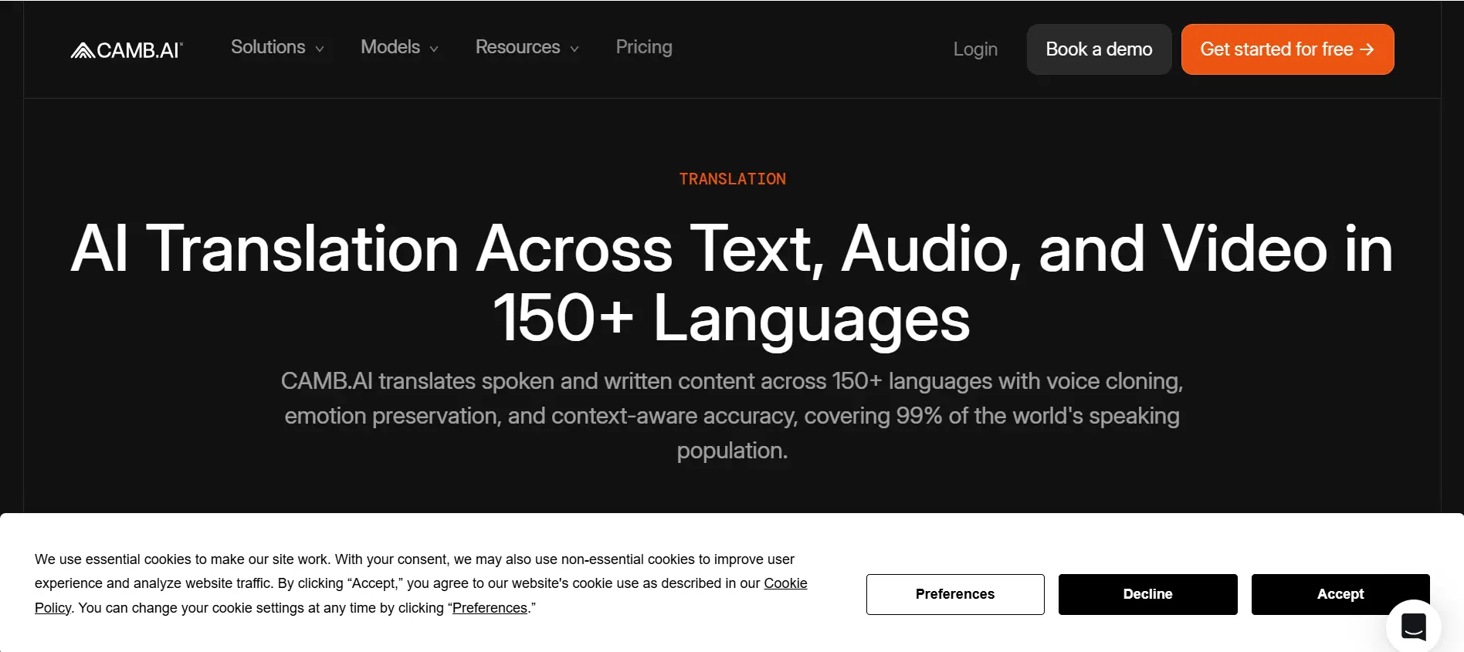Expand the Resources dropdown chevron
Image resolution: width=1464 pixels, height=652 pixels.
574,49
